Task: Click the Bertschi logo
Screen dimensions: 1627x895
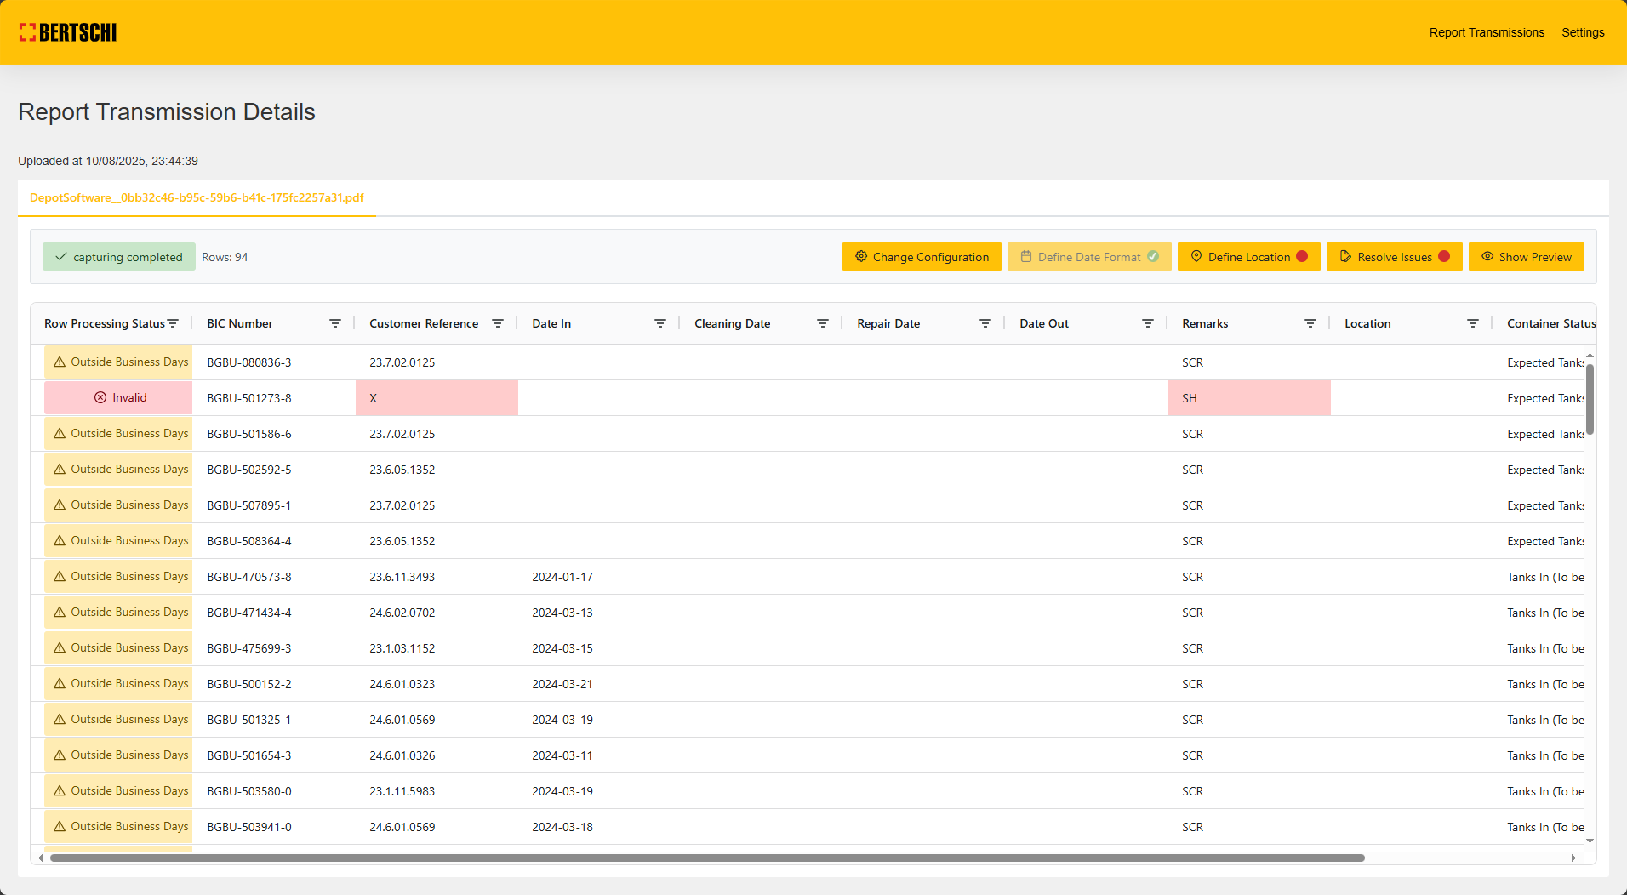Action: tap(68, 32)
